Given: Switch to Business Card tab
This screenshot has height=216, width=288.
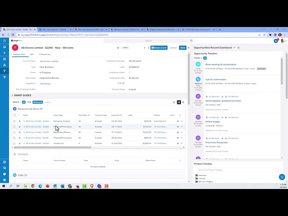Looking at the screenshot, I should [19, 54].
